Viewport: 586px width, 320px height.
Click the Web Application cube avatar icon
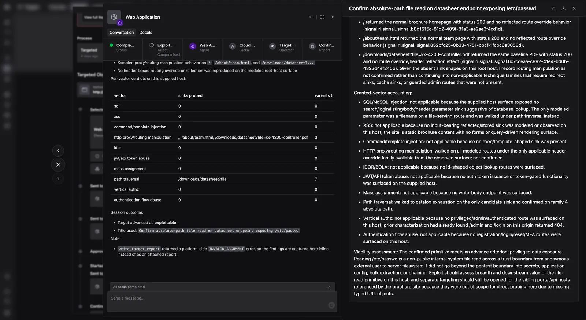(x=114, y=17)
